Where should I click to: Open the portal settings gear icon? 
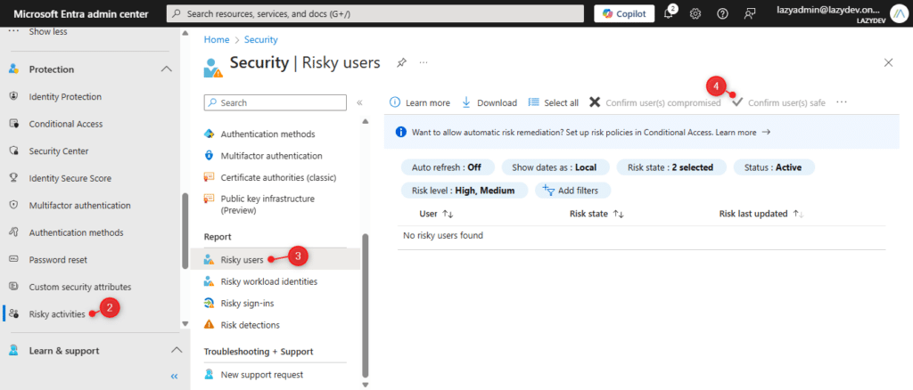695,13
